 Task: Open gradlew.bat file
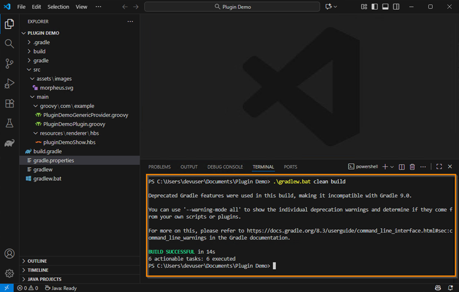[80, 178]
